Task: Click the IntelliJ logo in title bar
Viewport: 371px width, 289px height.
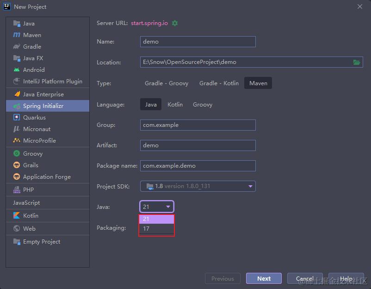Action: tap(6, 6)
